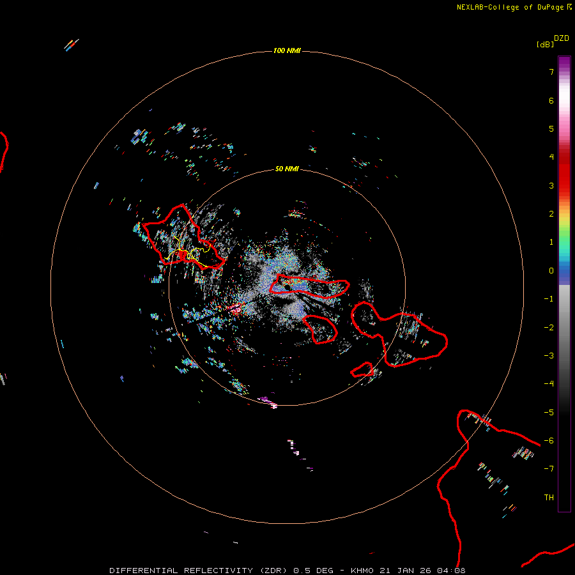This screenshot has width=575, height=575.
Task: Click the 100 NMI range ring label
Action: coord(287,50)
